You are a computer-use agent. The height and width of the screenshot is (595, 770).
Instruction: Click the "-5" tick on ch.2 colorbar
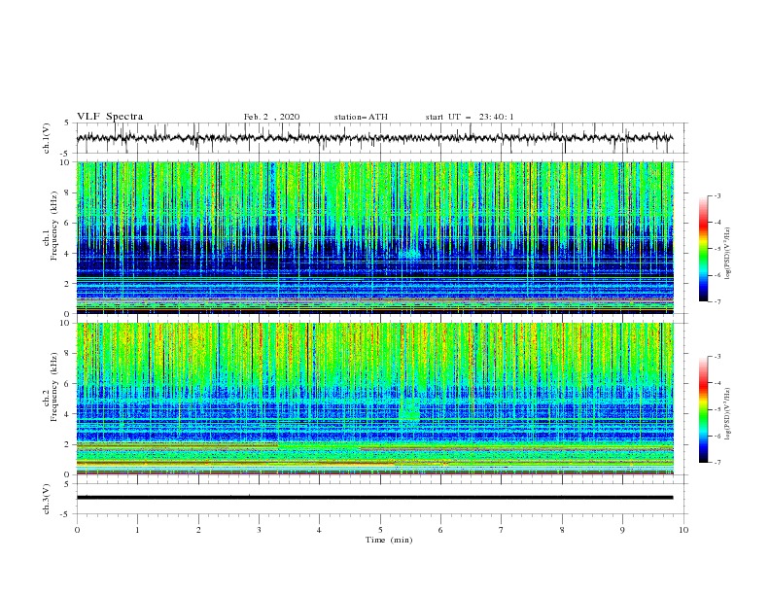[x=717, y=409]
